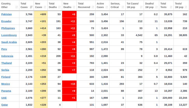Click the Total Recovered column header label
189x108 pixels.
click(x=84, y=5)
